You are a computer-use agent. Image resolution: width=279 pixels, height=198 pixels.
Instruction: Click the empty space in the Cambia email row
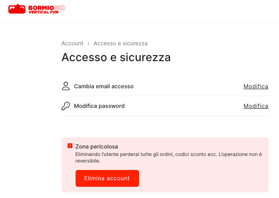[188, 86]
